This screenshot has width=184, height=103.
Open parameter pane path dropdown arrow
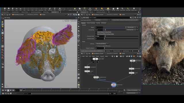135,15
